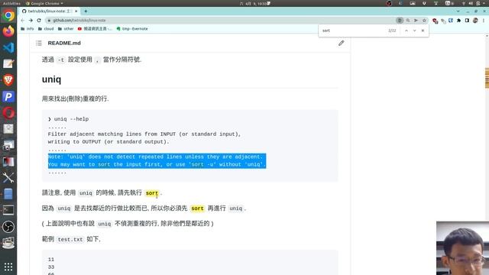
Task: Open the 'info' bookmarks folder
Action: pyautogui.click(x=28, y=29)
